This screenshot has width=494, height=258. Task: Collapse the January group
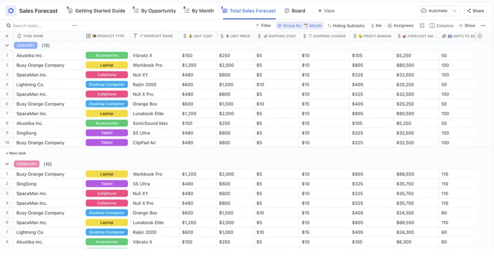(7, 45)
